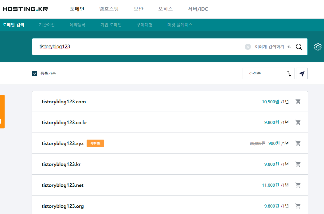Open the 추천순 sort dropdown
324x214 pixels.
268,73
